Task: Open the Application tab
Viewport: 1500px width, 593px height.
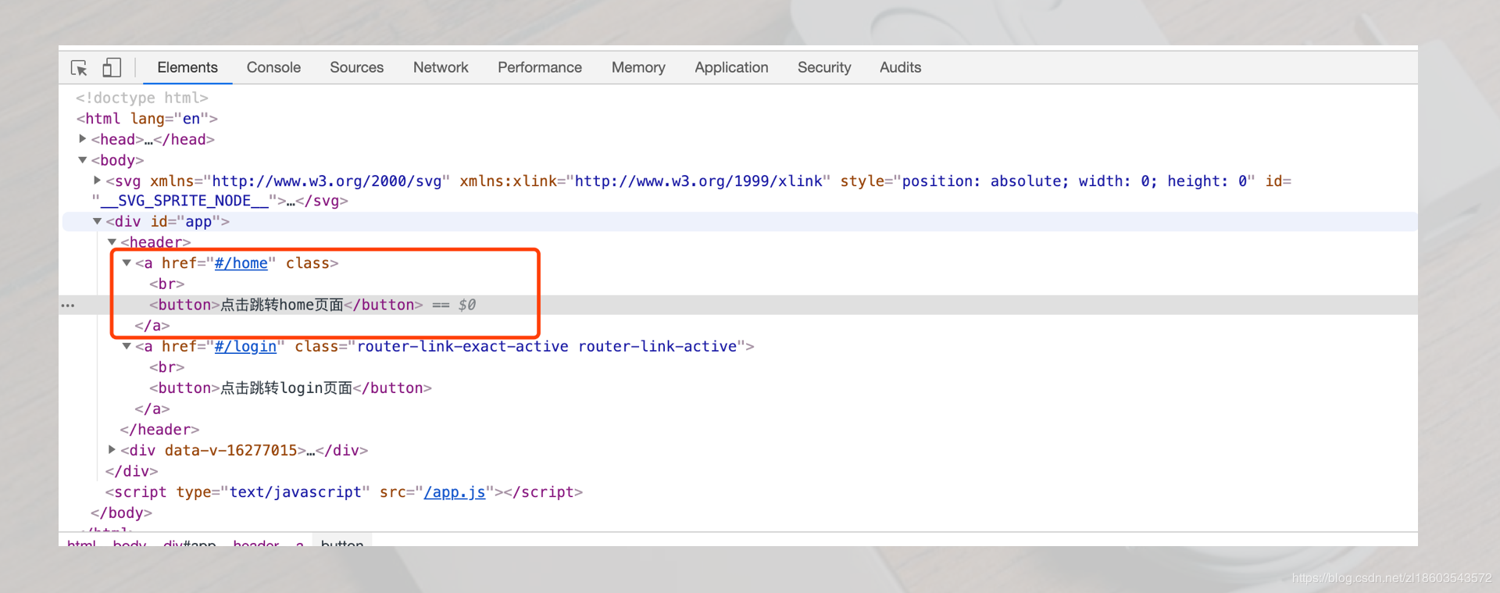Action: [x=731, y=68]
